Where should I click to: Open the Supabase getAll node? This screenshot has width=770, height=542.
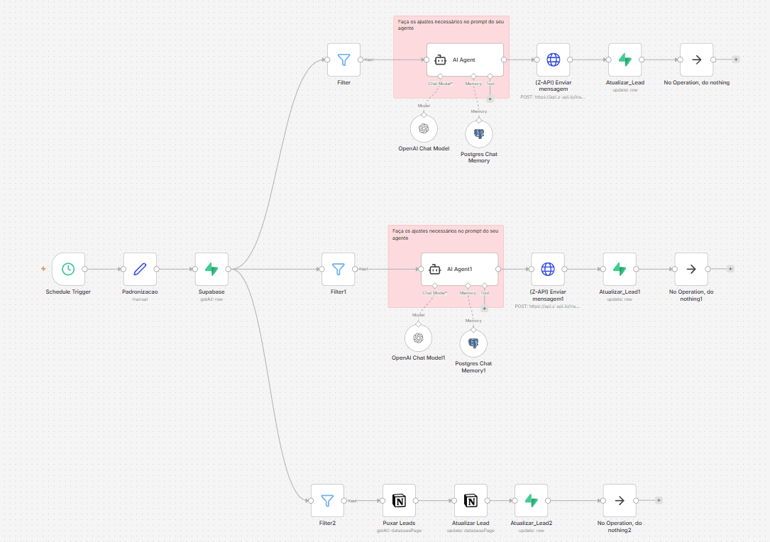pos(211,269)
